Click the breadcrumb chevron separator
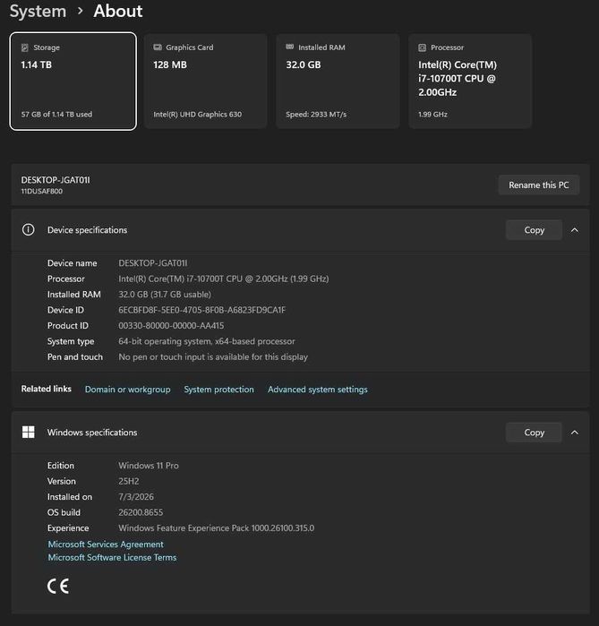The height and width of the screenshot is (626, 599). tap(81, 11)
